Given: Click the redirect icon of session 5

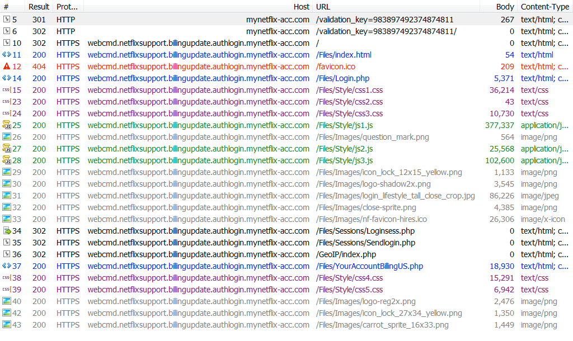Looking at the screenshot, I should 7,19.
